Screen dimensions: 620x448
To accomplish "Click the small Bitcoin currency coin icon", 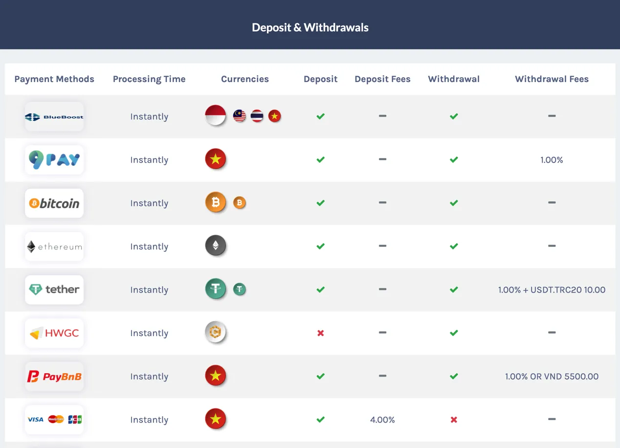I will (x=240, y=202).
